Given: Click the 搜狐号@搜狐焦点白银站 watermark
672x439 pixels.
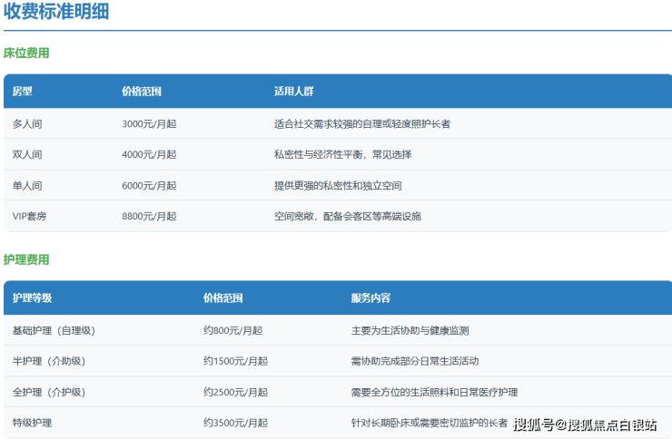Looking at the screenshot, I should point(585,424).
